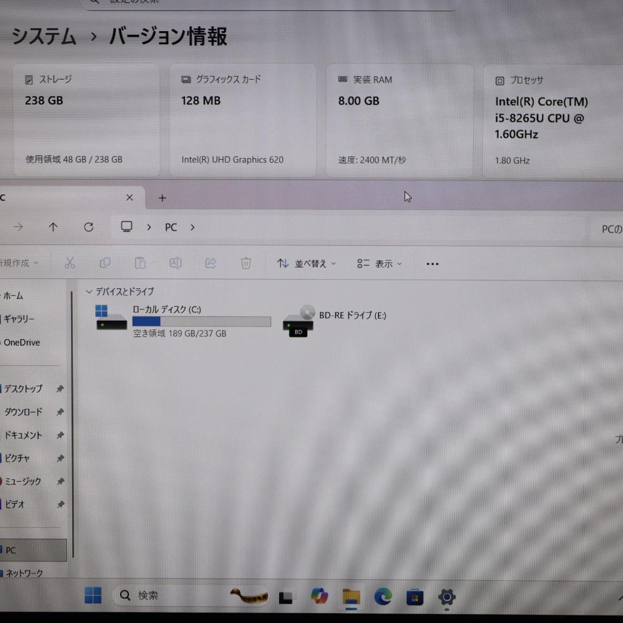Click the Copy icon in Explorer toolbar
The height and width of the screenshot is (623, 623).
[x=105, y=262]
